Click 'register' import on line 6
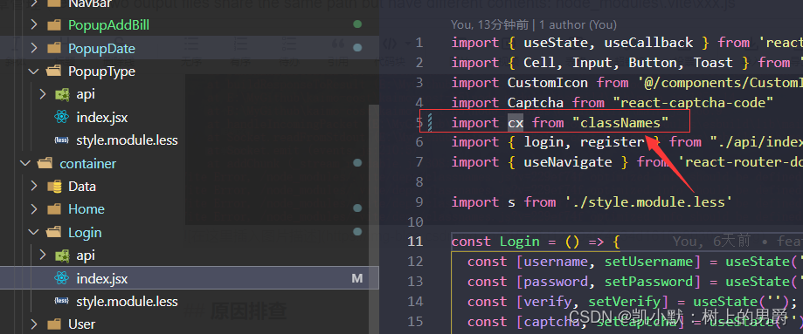This screenshot has width=803, height=334. coord(612,142)
